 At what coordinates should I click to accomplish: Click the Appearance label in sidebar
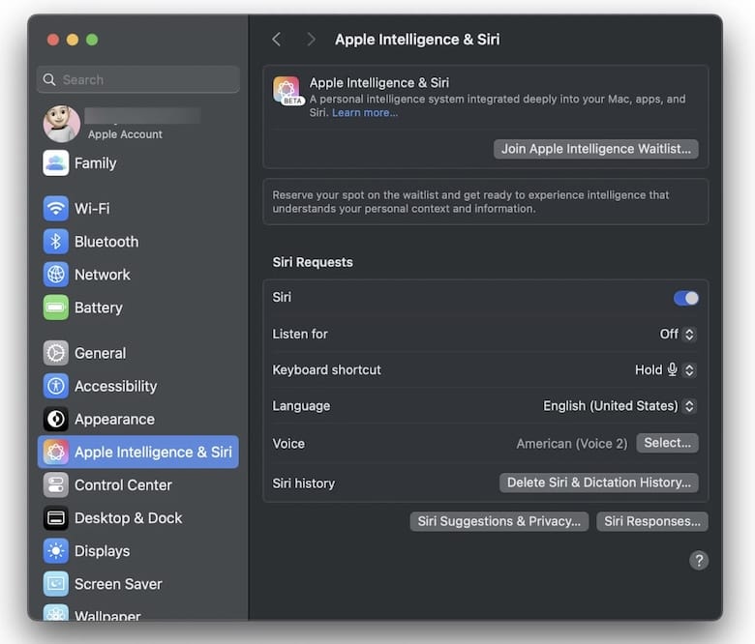pos(114,420)
